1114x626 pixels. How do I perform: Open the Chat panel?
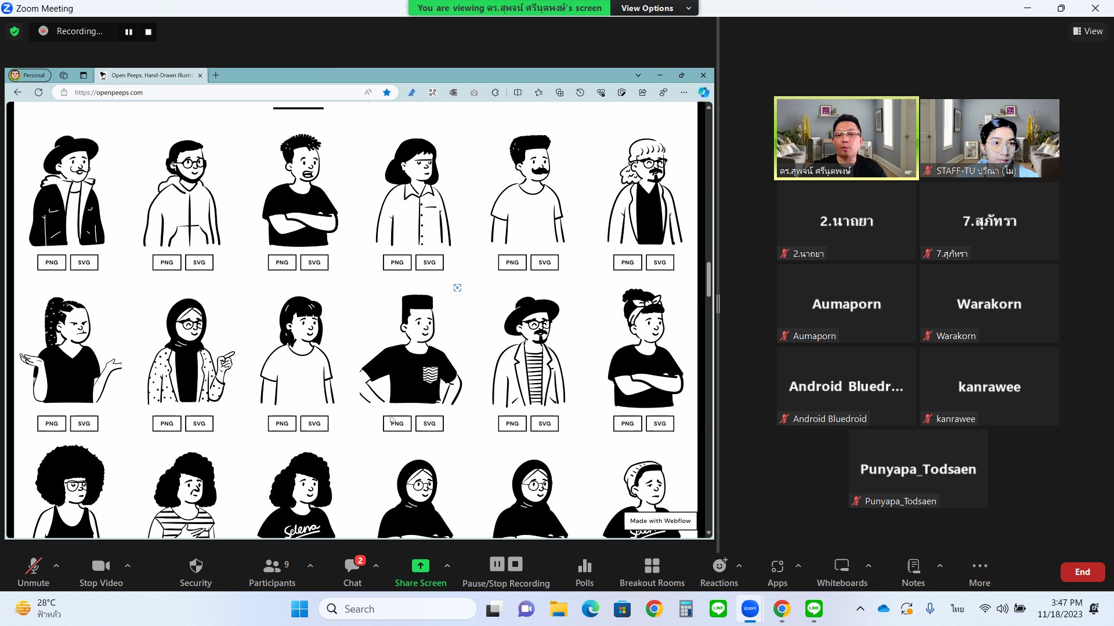click(x=352, y=572)
